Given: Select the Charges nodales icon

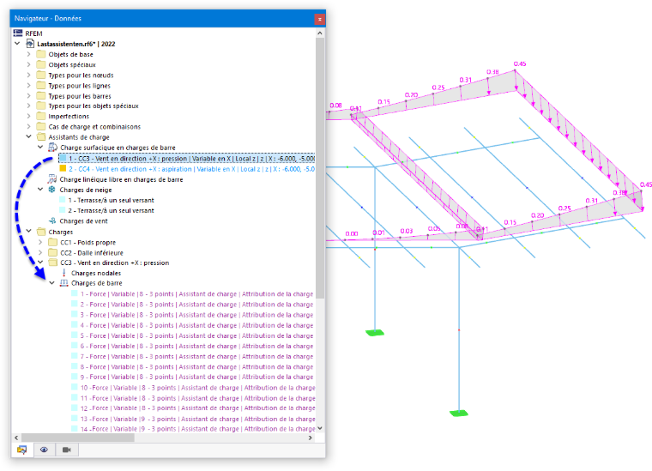Looking at the screenshot, I should tap(64, 273).
